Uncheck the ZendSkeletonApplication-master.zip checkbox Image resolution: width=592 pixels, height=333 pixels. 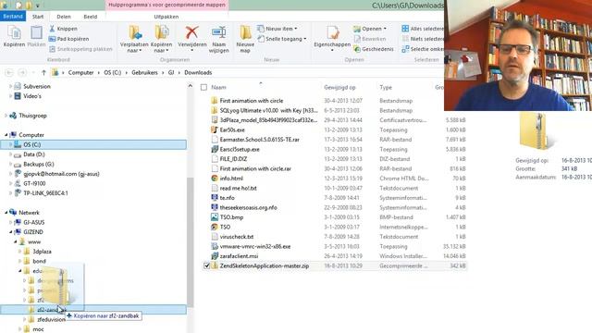point(206,265)
